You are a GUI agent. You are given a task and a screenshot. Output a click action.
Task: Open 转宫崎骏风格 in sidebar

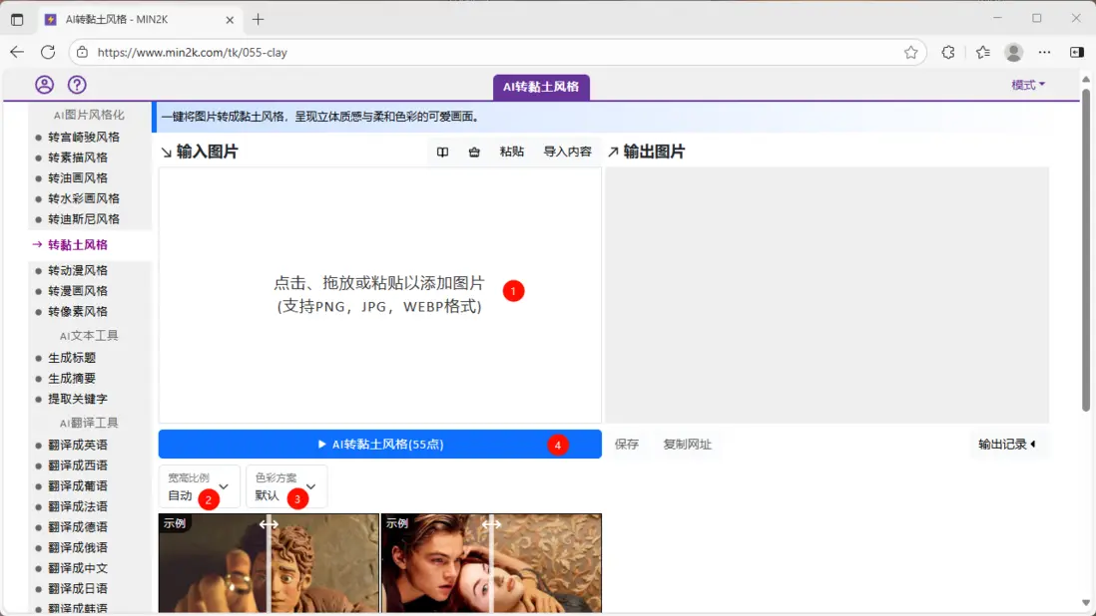[84, 138]
